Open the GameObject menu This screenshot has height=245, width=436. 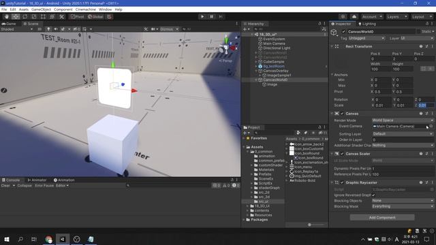[x=41, y=10]
